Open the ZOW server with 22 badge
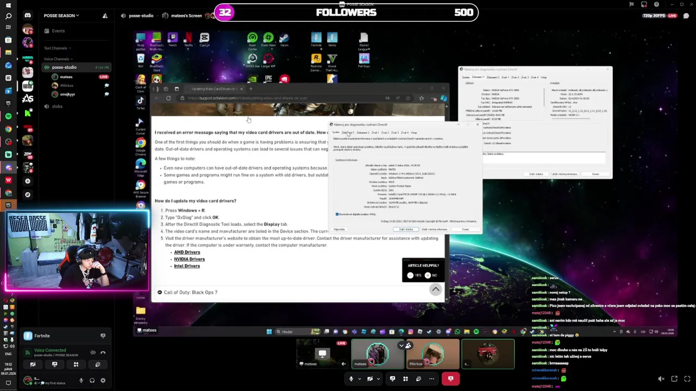Screen dimensions: 696x391 point(28,154)
